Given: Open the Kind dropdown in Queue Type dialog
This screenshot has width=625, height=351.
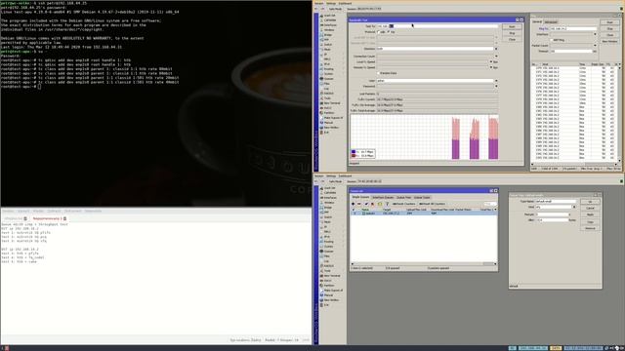Looking at the screenshot, I should 574,207.
